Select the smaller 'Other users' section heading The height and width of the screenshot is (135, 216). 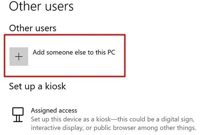pos(33,28)
